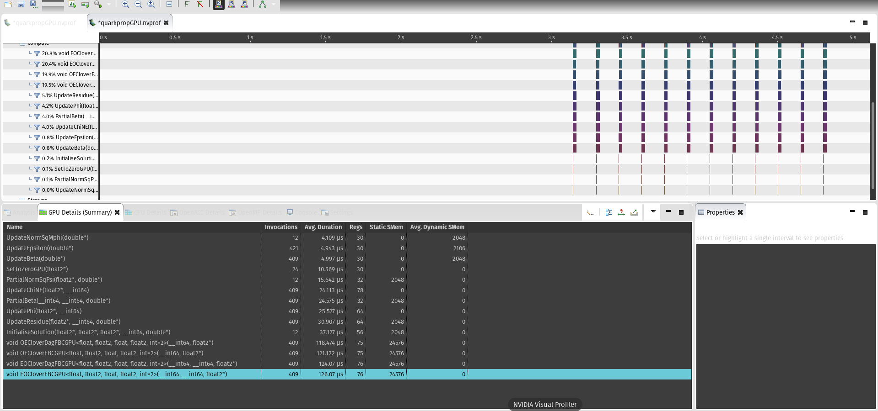
Task: Maximize the Properties panel
Action: (865, 212)
